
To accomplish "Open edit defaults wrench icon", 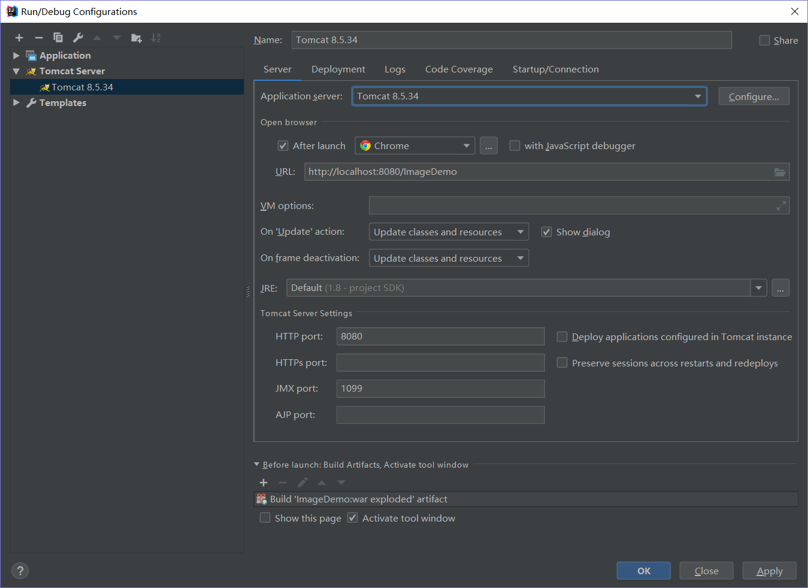I will pos(78,38).
